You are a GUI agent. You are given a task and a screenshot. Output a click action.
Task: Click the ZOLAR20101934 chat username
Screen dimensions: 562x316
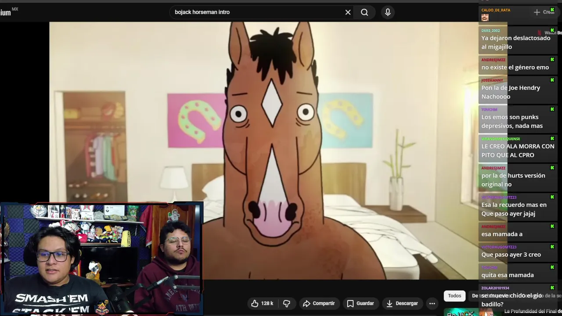pyautogui.click(x=495, y=288)
